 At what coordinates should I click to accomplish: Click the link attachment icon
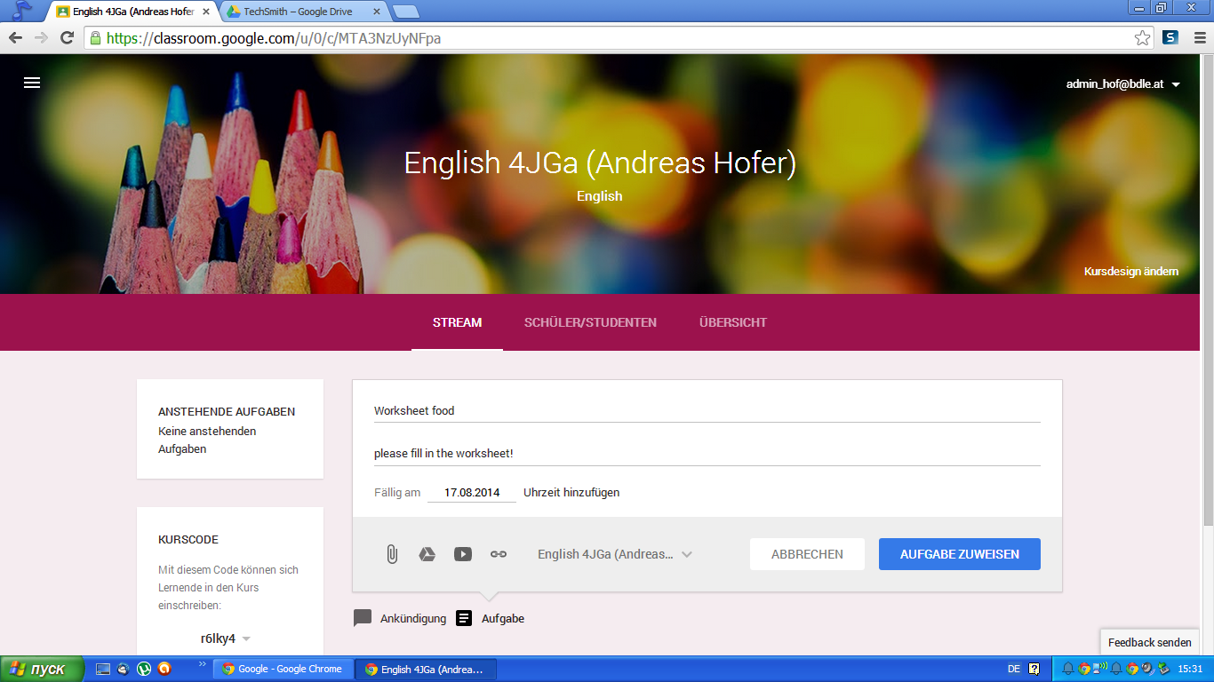[499, 554]
